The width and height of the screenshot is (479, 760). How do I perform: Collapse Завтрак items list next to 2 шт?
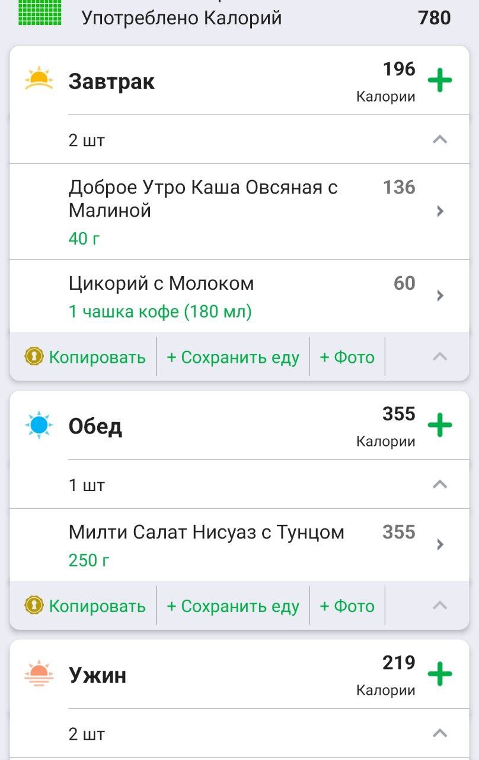coord(439,140)
